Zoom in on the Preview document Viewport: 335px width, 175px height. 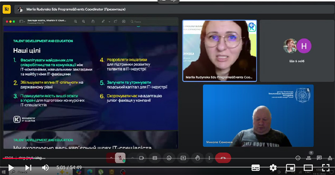click(x=83, y=22)
